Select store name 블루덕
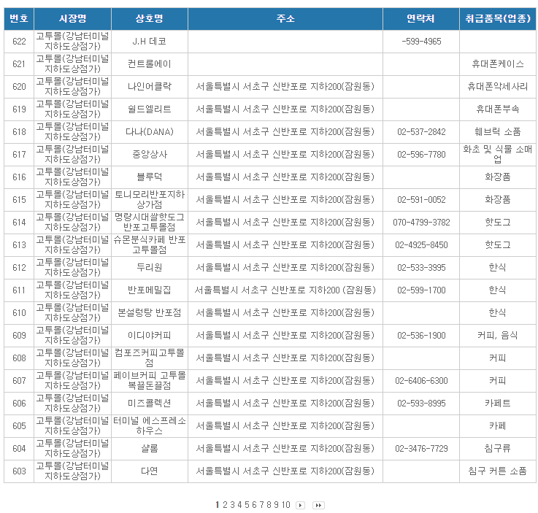This screenshot has width=538, height=513. tap(149, 177)
